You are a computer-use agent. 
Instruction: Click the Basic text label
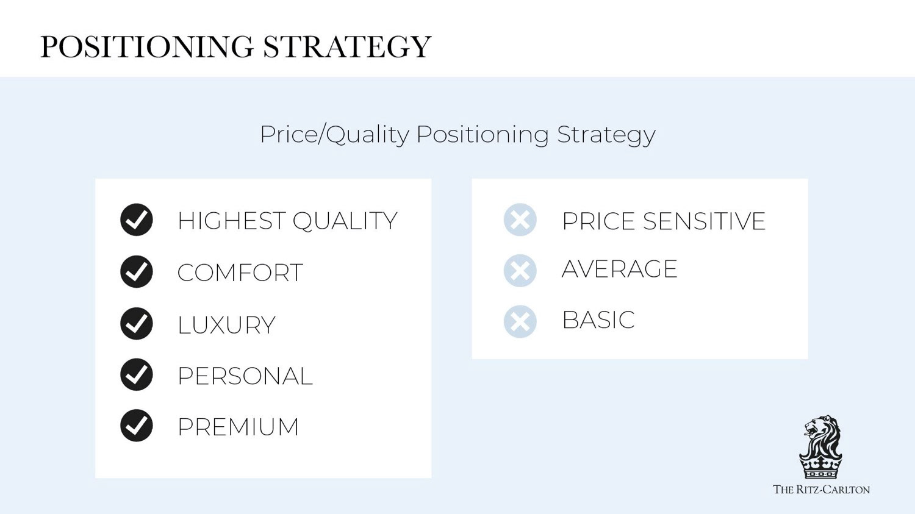click(x=598, y=320)
